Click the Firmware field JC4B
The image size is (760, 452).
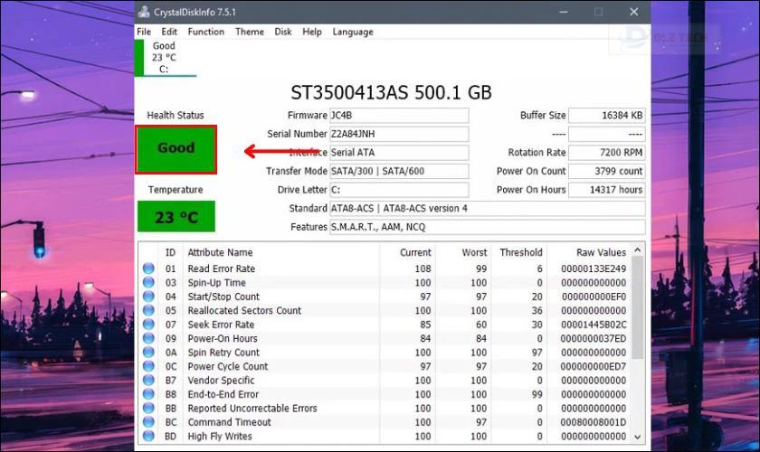pos(399,116)
